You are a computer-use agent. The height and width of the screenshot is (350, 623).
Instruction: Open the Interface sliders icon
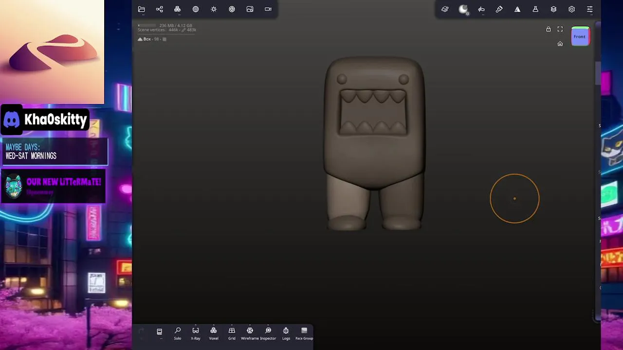(590, 9)
